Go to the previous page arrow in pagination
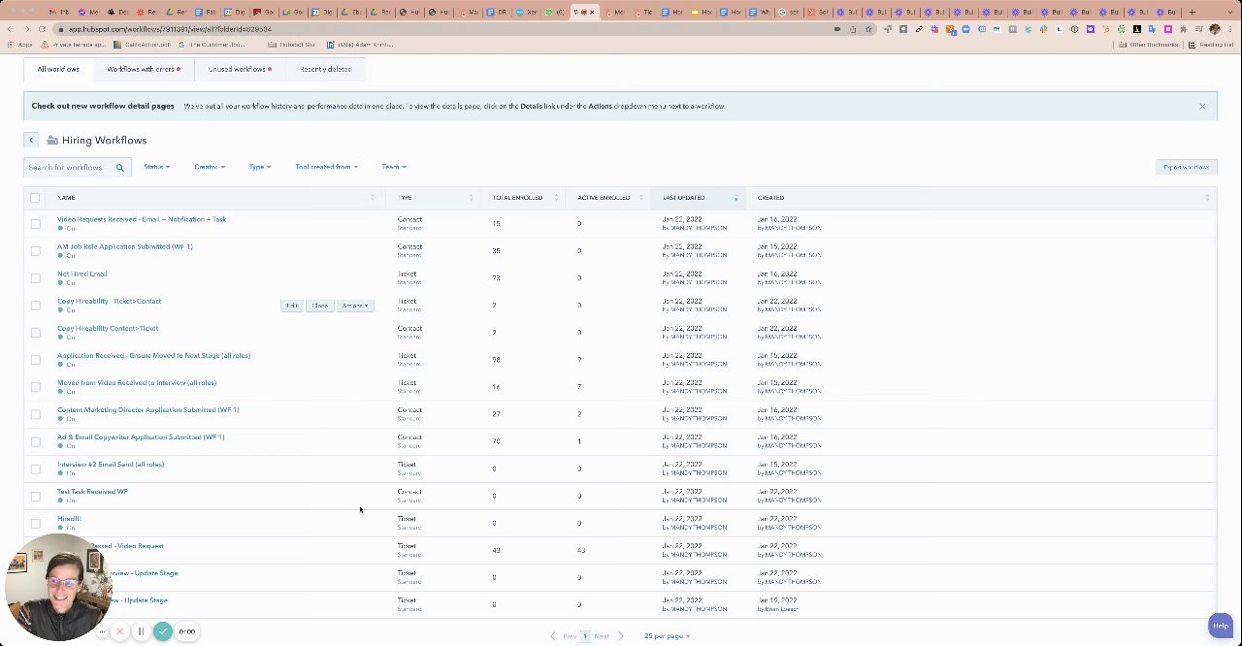 coord(553,636)
